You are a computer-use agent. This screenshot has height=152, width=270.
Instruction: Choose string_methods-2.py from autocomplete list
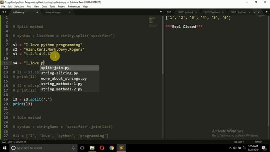pos(70,89)
